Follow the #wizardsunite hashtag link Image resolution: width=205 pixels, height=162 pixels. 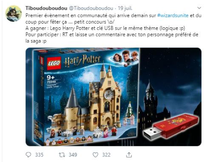pos(173,15)
